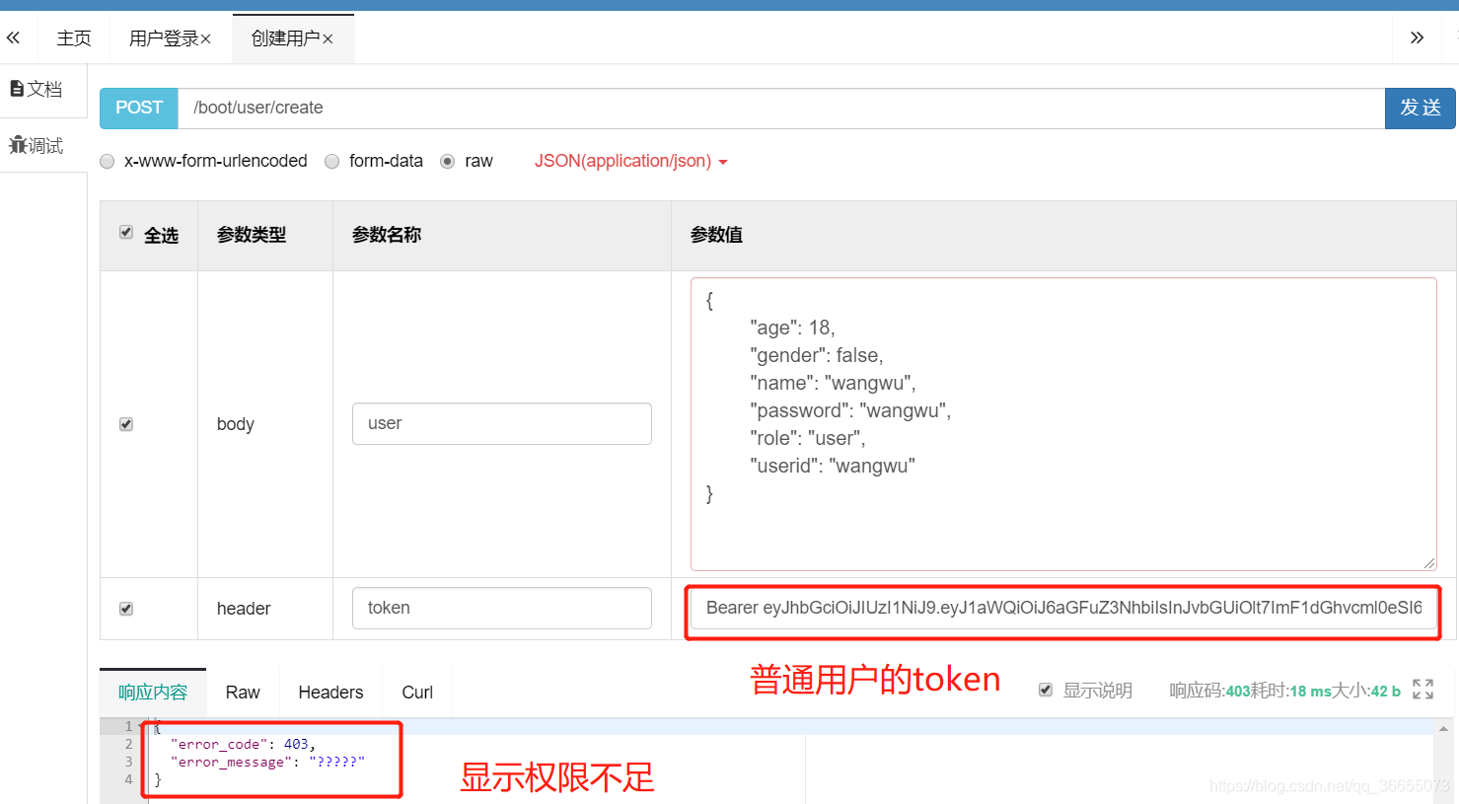Select the 创建用户 tab
Screen dimensions: 1459x804
285,38
